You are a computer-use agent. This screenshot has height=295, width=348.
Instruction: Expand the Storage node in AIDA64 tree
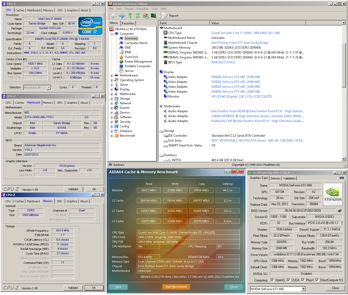(x=112, y=99)
